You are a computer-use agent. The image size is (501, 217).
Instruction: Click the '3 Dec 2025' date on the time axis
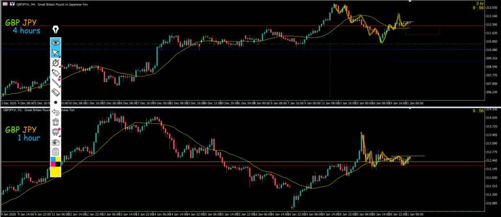(x=9, y=103)
